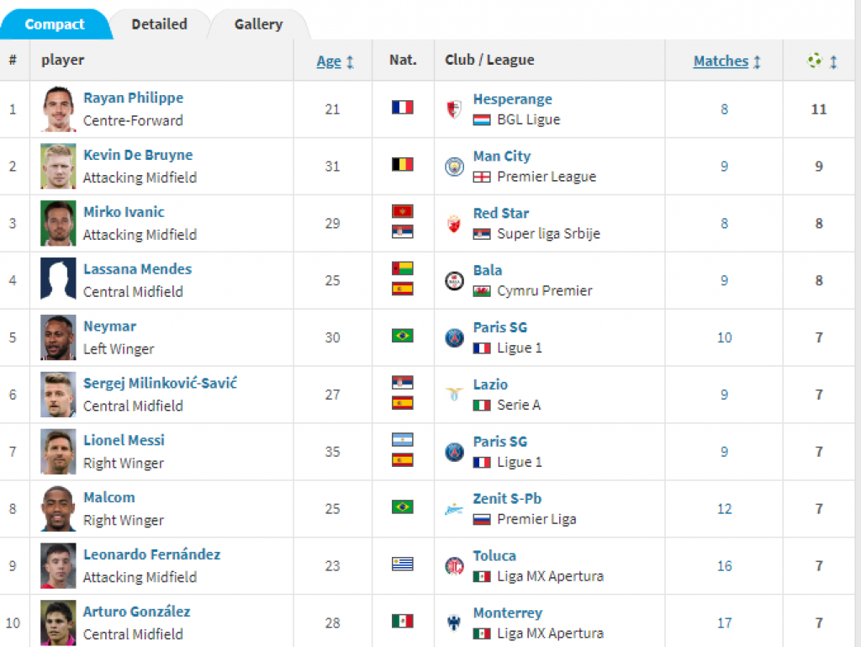Click the Hesperange club crest icon
This screenshot has width=861, height=647.
[x=454, y=109]
